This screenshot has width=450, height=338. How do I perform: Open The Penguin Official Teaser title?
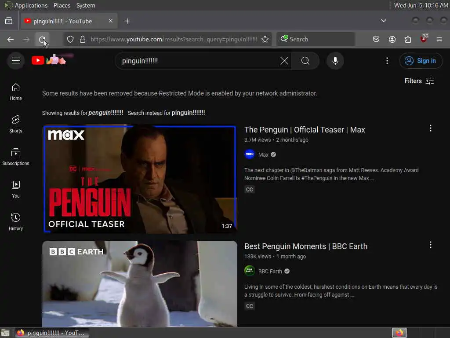305,130
